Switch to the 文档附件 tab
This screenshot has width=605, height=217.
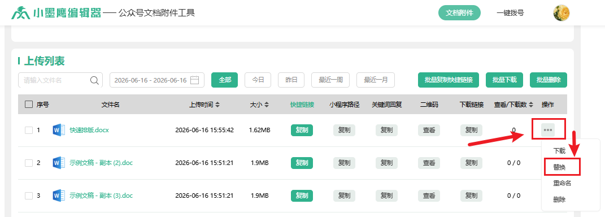459,13
